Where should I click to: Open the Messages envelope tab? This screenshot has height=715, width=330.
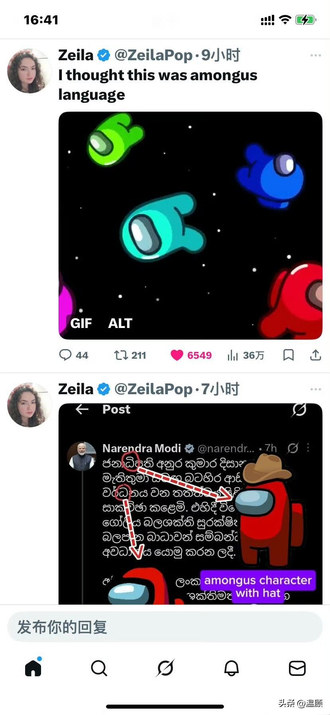pos(297,668)
